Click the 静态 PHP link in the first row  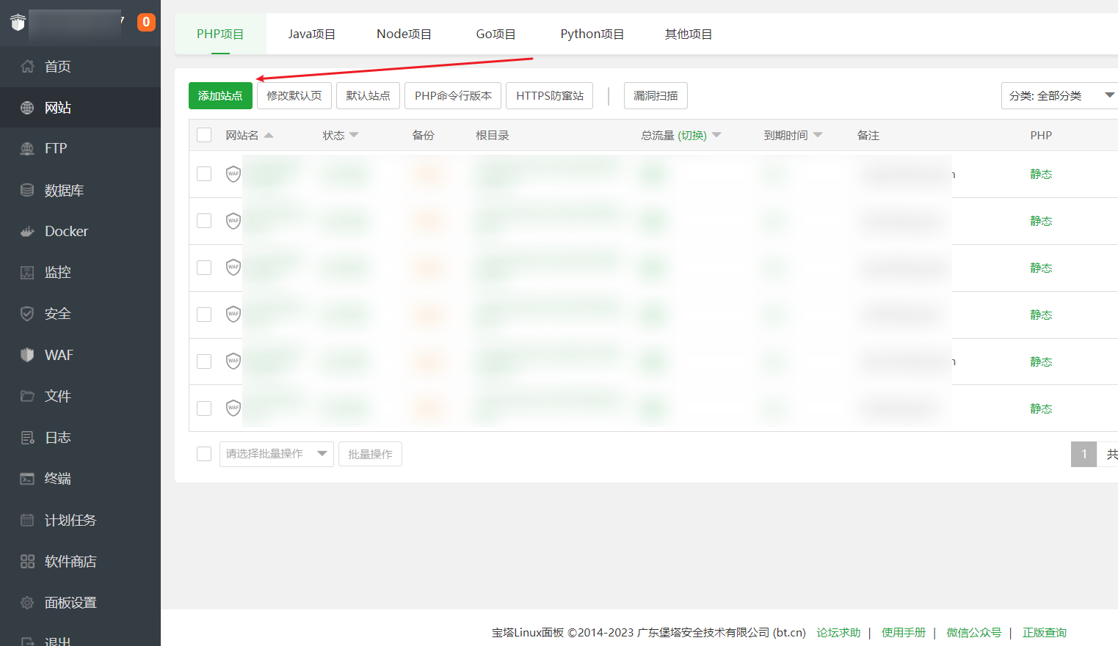coord(1041,174)
